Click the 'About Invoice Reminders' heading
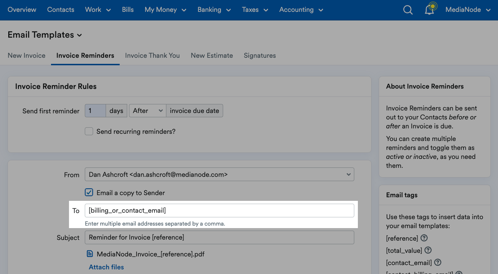Screen dimensions: 498x274 425,86
